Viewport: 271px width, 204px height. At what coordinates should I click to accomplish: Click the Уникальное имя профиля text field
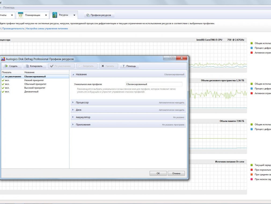pyautogui.click(x=154, y=84)
